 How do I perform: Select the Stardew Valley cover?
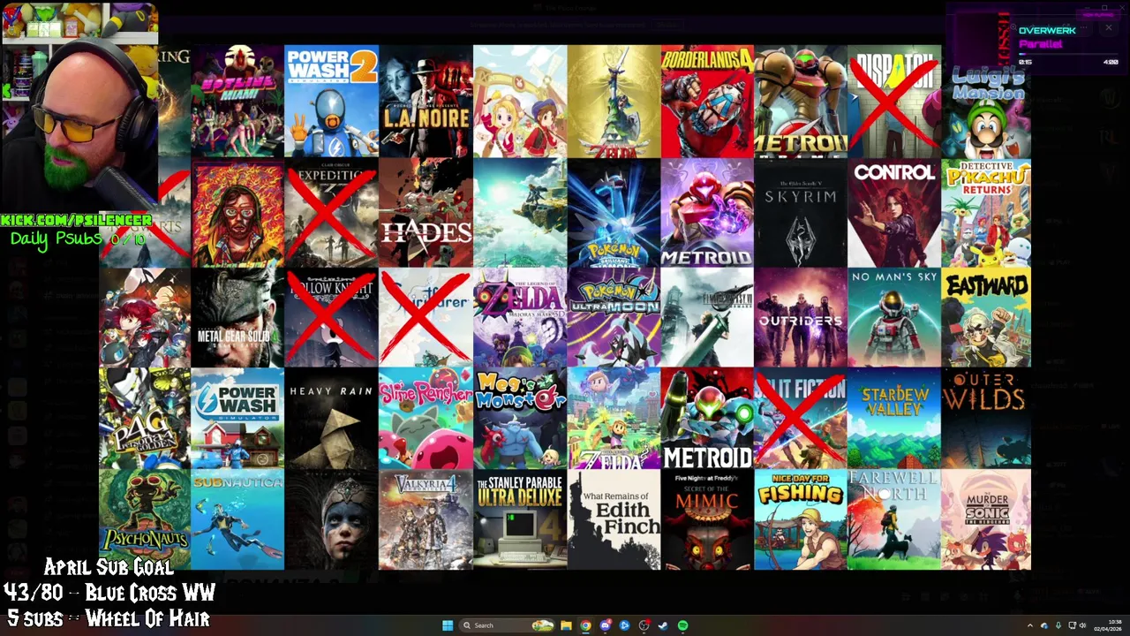894,418
